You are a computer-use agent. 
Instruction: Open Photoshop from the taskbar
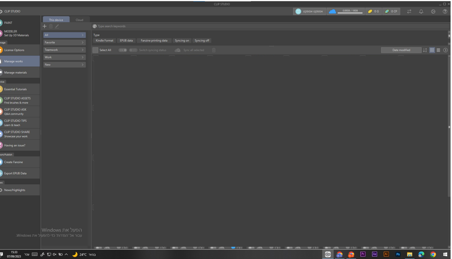(398, 254)
